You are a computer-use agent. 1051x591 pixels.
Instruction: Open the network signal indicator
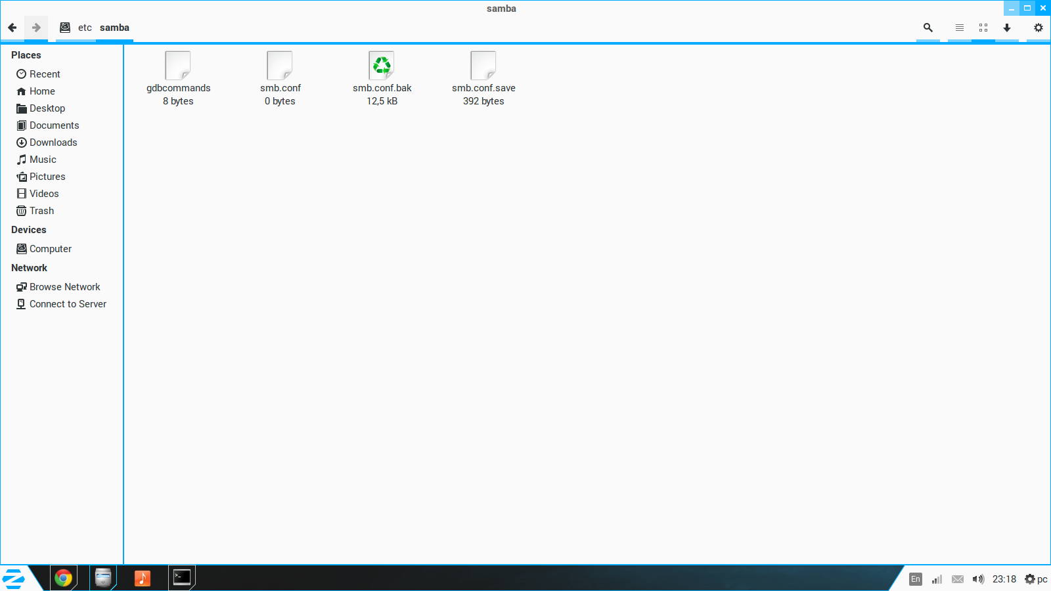pyautogui.click(x=937, y=579)
